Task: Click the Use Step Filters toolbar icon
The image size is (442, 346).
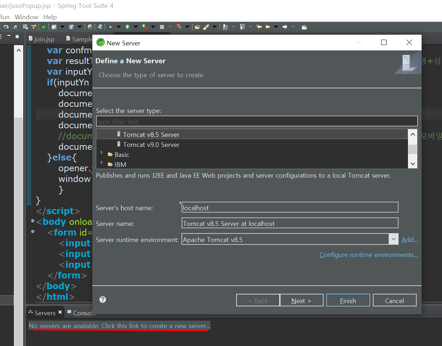Action: pyautogui.click(x=33, y=27)
